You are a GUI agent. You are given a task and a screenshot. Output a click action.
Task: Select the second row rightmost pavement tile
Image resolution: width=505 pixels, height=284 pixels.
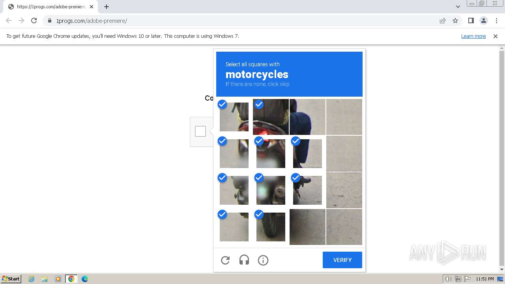click(x=344, y=153)
